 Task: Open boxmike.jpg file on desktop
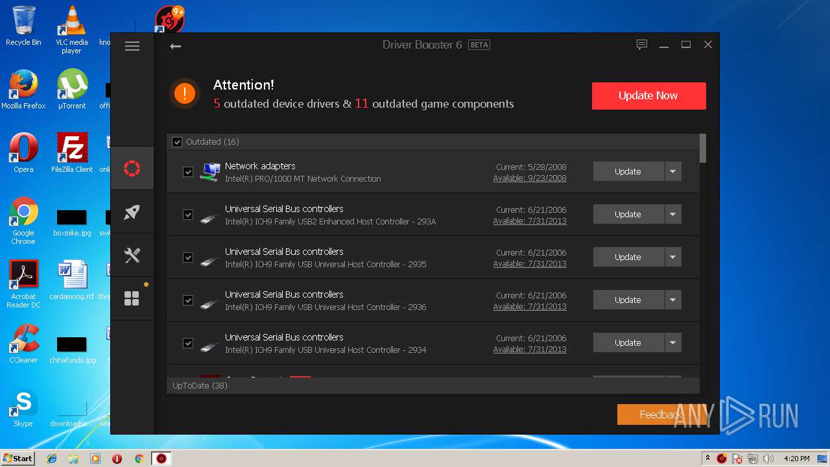pyautogui.click(x=72, y=221)
